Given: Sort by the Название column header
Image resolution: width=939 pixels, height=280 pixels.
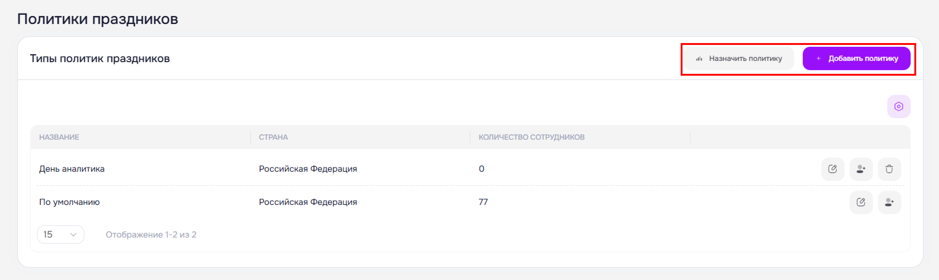Looking at the screenshot, I should (59, 137).
